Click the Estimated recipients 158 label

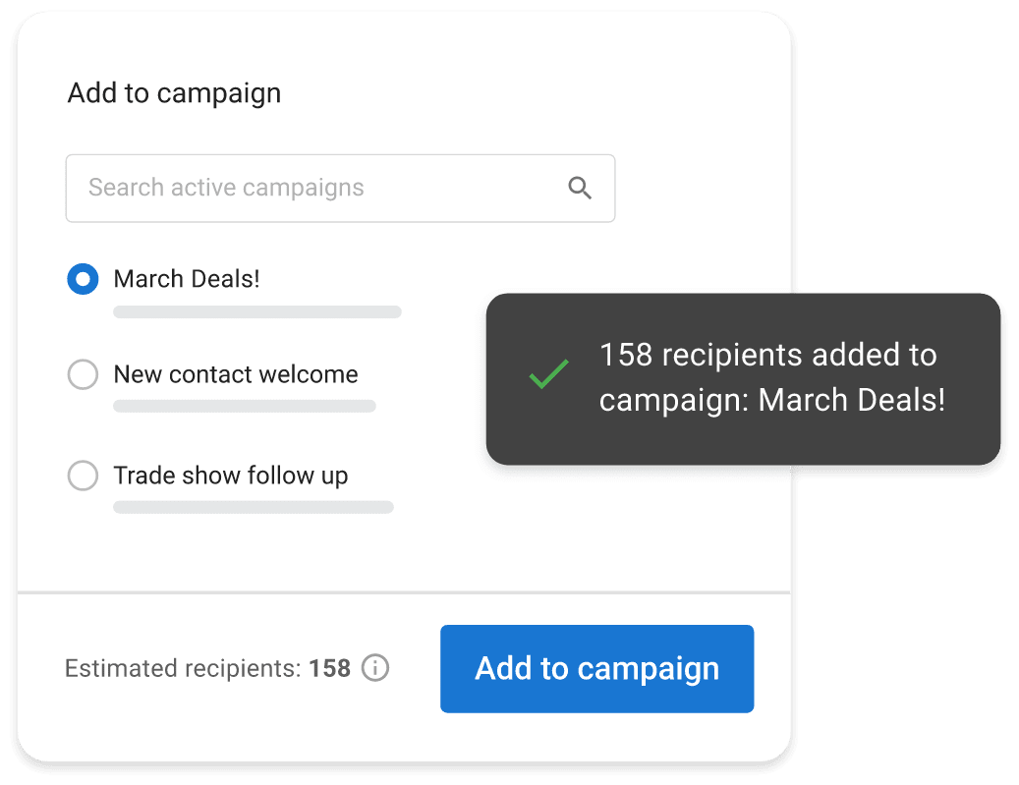(206, 668)
